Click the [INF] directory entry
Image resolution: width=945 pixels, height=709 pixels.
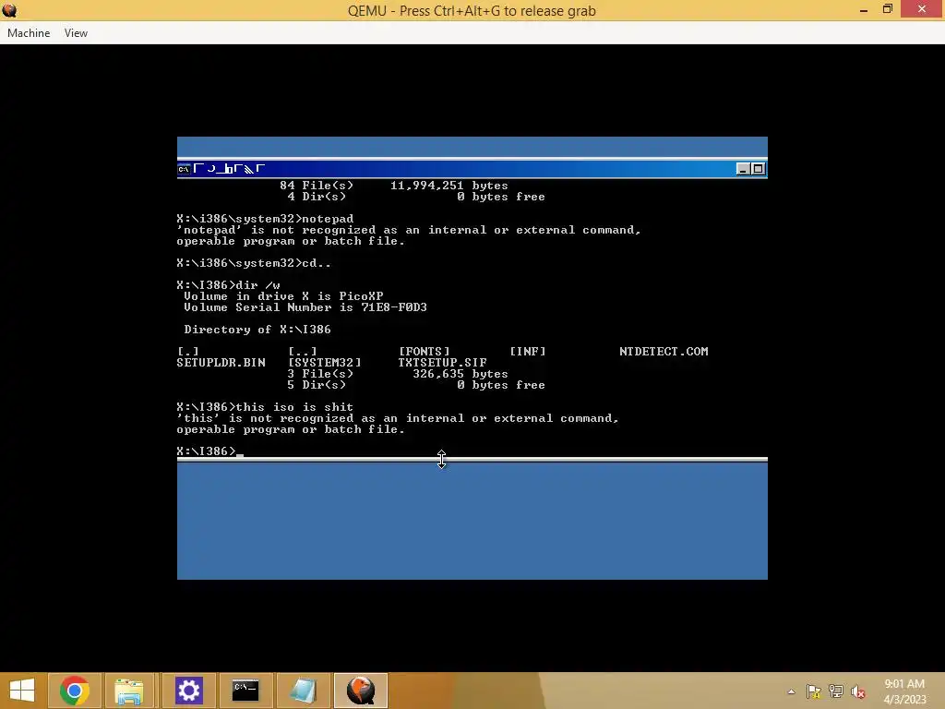pos(527,352)
